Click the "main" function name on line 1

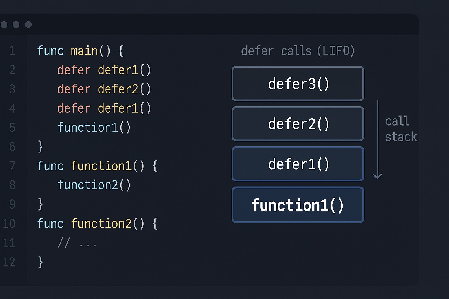click(84, 51)
